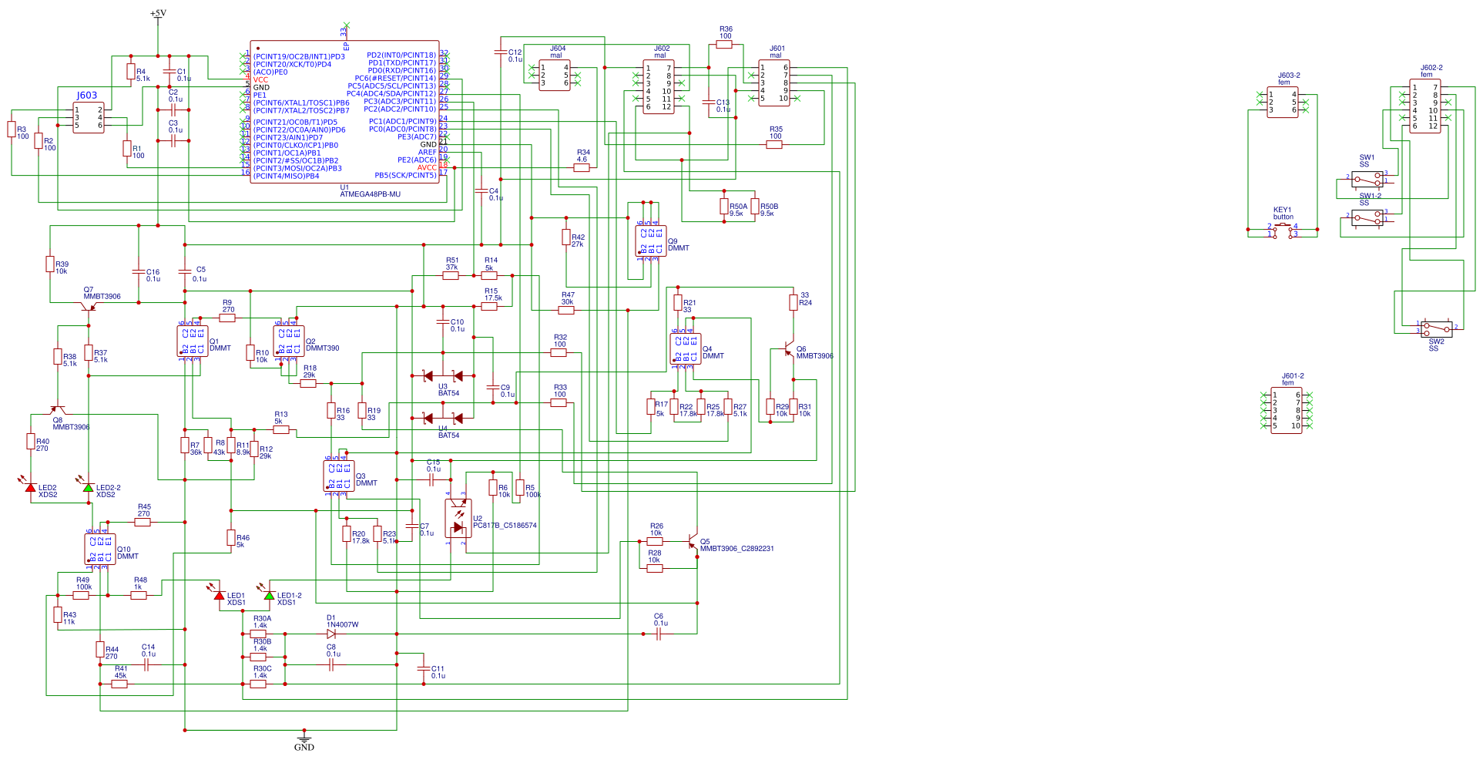Select the R50A reference label
The image size is (1483, 760).
click(738, 207)
